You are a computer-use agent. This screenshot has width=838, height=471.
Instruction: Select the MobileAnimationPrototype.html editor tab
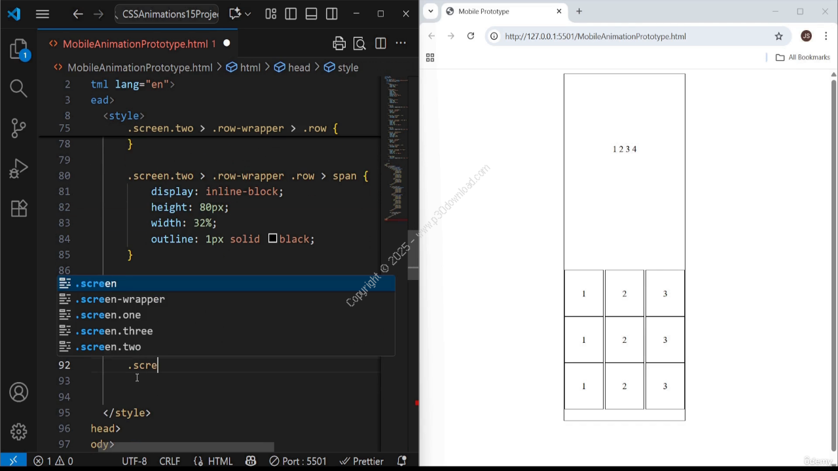(135, 44)
